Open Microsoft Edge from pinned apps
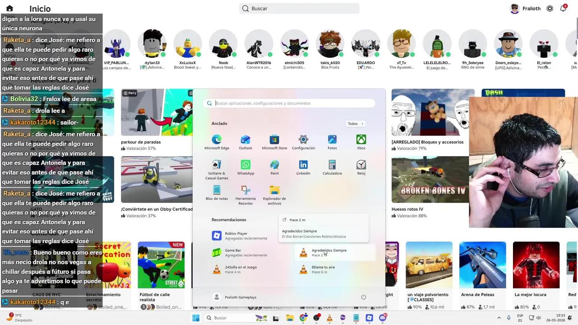Image resolution: width=578 pixels, height=325 pixels. click(x=217, y=142)
